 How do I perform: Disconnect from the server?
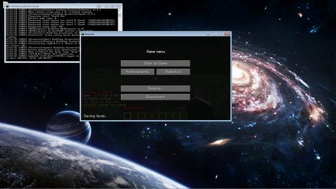(155, 97)
